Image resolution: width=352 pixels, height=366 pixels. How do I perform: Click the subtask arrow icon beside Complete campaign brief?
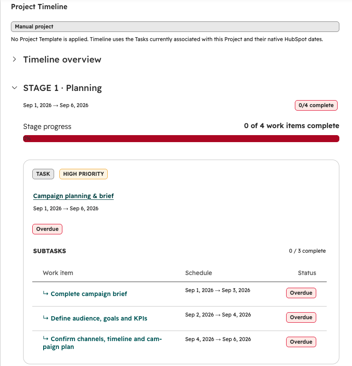[46, 293]
